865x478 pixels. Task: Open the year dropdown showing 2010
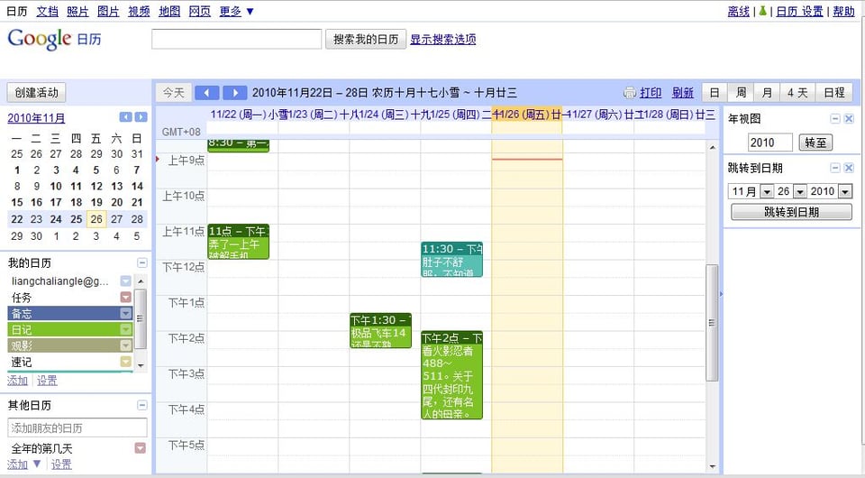tap(845, 191)
